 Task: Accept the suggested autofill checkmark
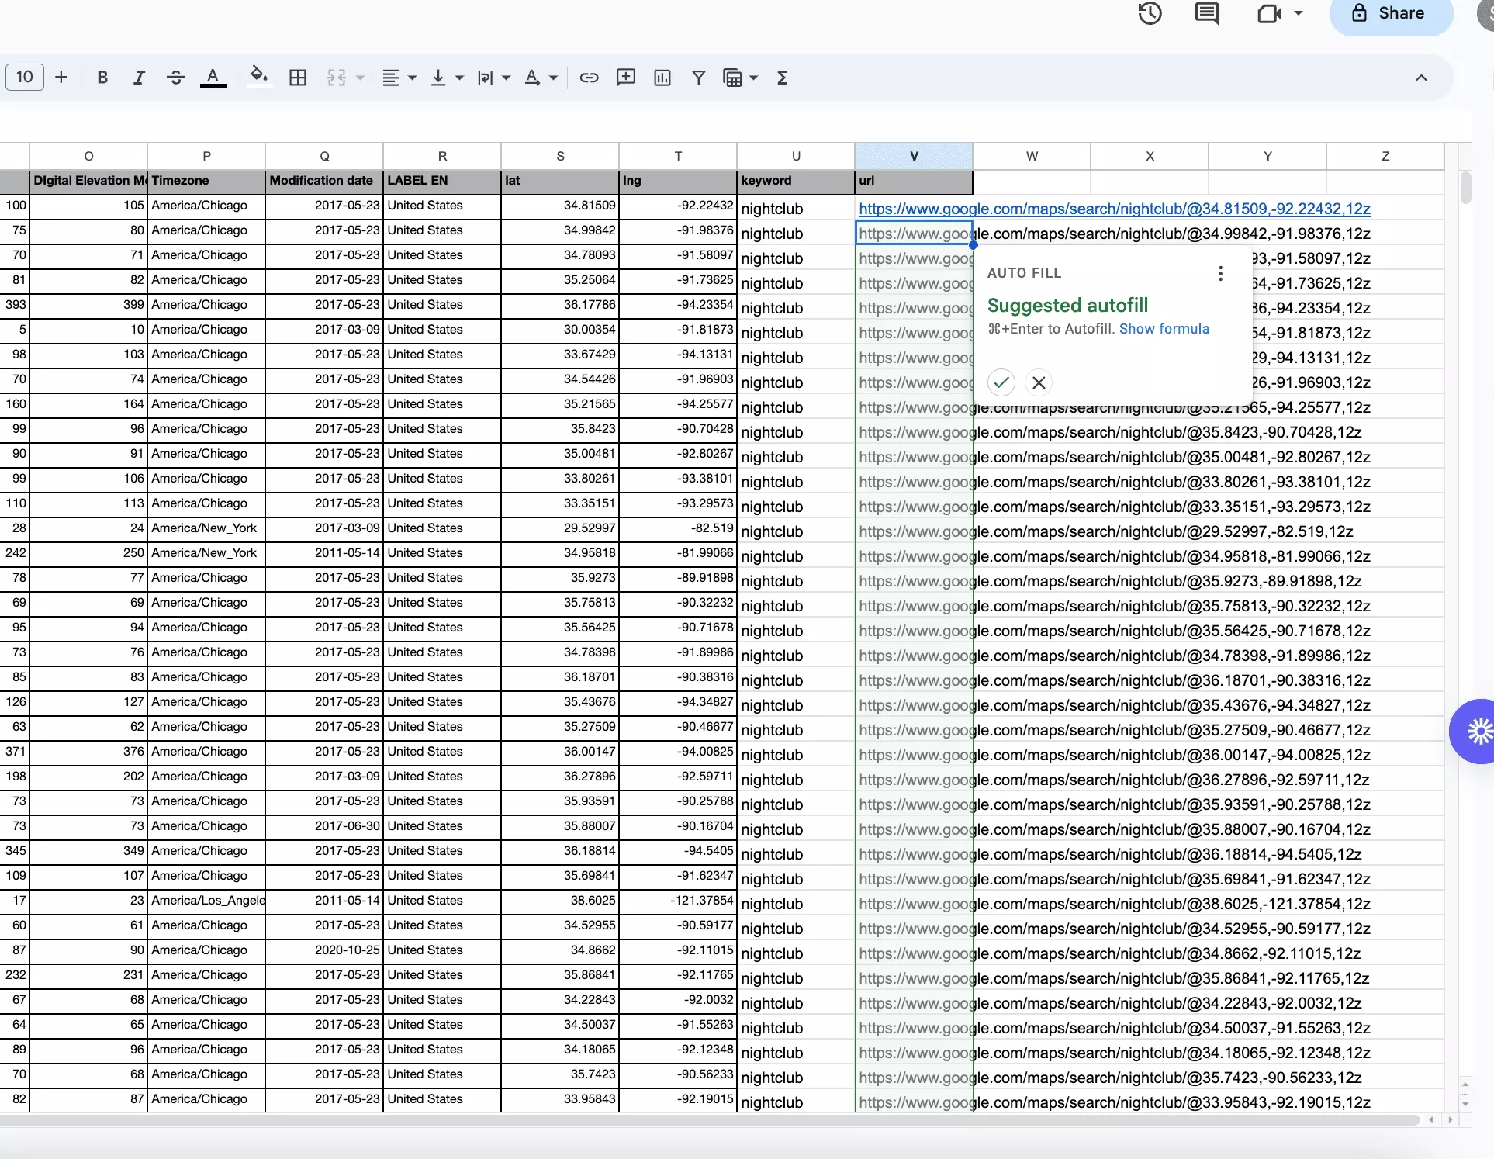coord(1001,382)
